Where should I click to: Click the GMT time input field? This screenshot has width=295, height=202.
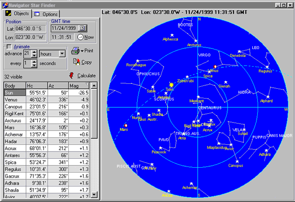click(61, 37)
